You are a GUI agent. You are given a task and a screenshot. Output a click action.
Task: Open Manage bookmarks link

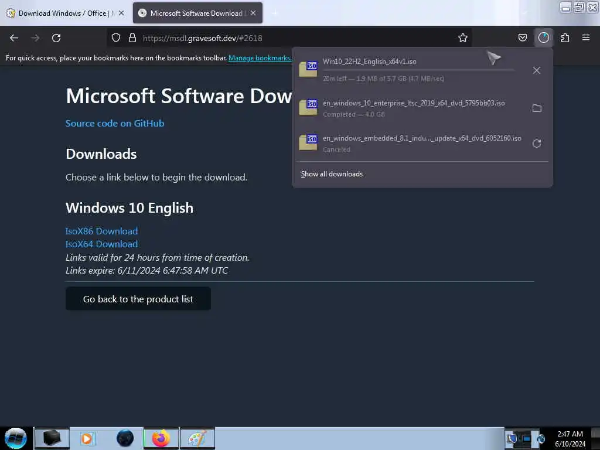pyautogui.click(x=260, y=58)
